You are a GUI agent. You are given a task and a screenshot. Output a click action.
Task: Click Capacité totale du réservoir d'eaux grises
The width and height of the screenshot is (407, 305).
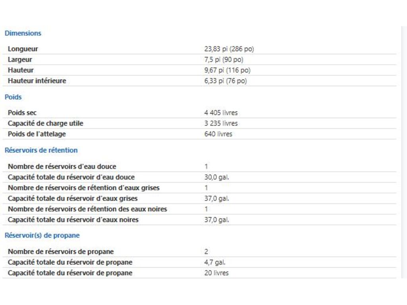point(73,198)
